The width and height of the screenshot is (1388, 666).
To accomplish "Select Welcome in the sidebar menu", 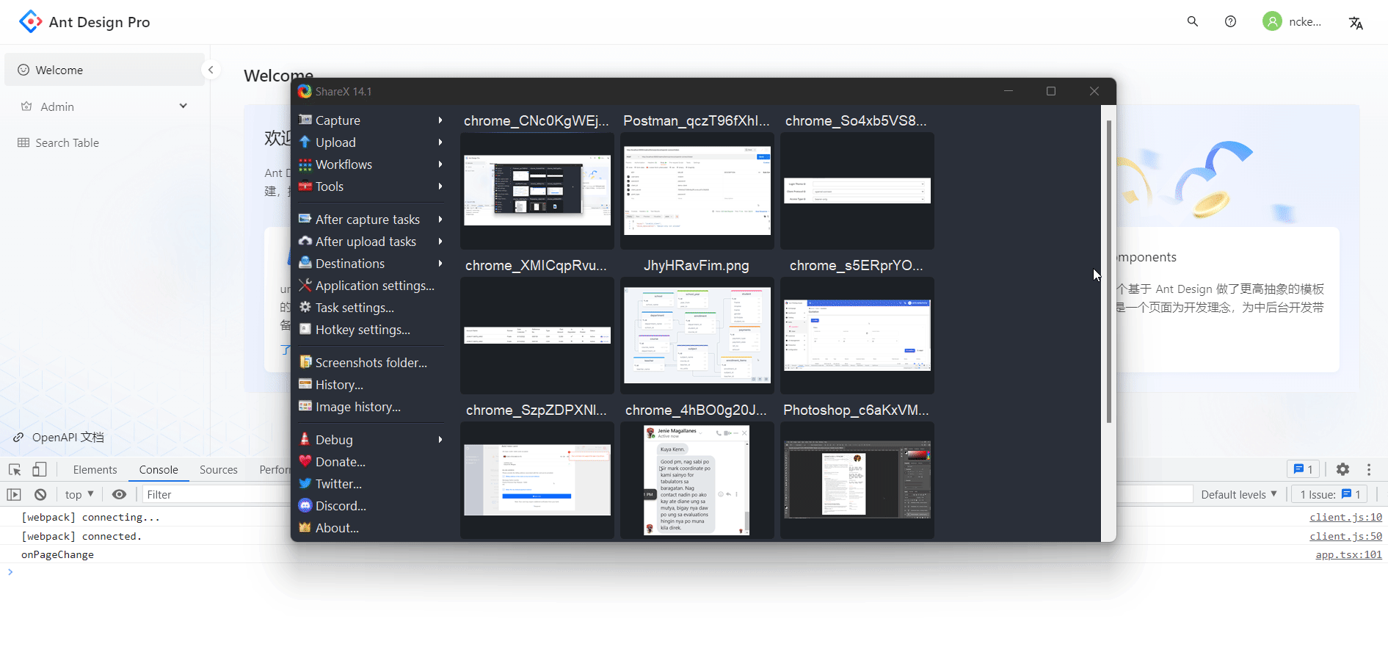I will [104, 70].
